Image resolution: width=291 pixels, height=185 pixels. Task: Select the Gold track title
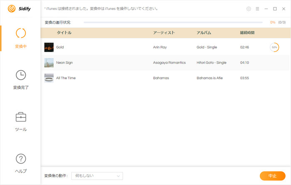coord(60,47)
